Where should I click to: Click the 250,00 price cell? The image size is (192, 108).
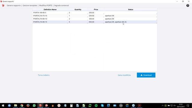pyautogui.click(x=96, y=16)
